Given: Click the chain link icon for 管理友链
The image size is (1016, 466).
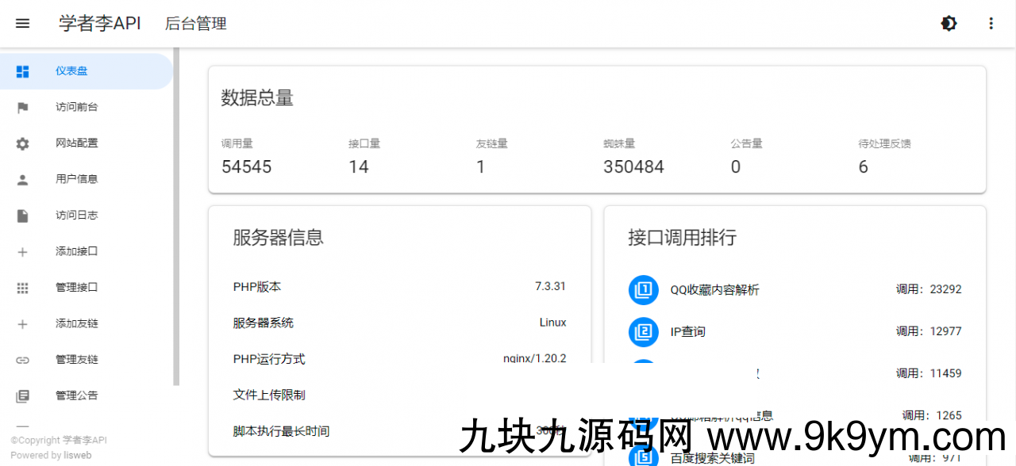Looking at the screenshot, I should [22, 360].
